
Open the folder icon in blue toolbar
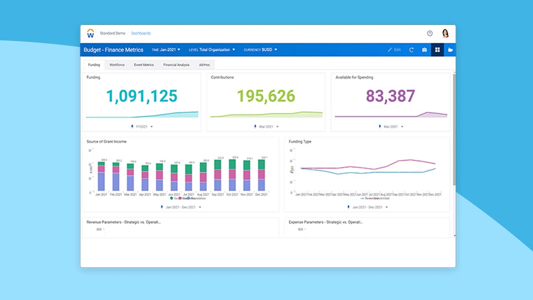tap(450, 50)
